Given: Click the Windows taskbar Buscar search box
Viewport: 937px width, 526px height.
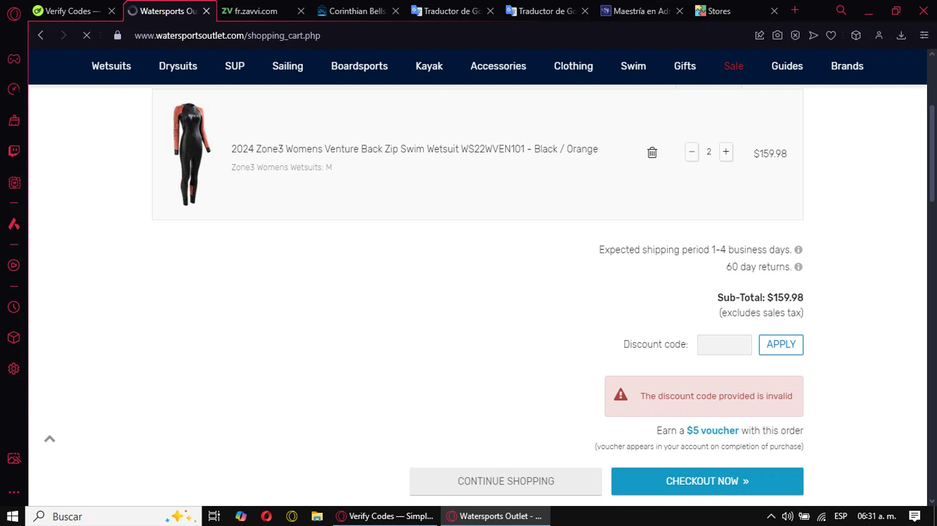Looking at the screenshot, I should [114, 516].
